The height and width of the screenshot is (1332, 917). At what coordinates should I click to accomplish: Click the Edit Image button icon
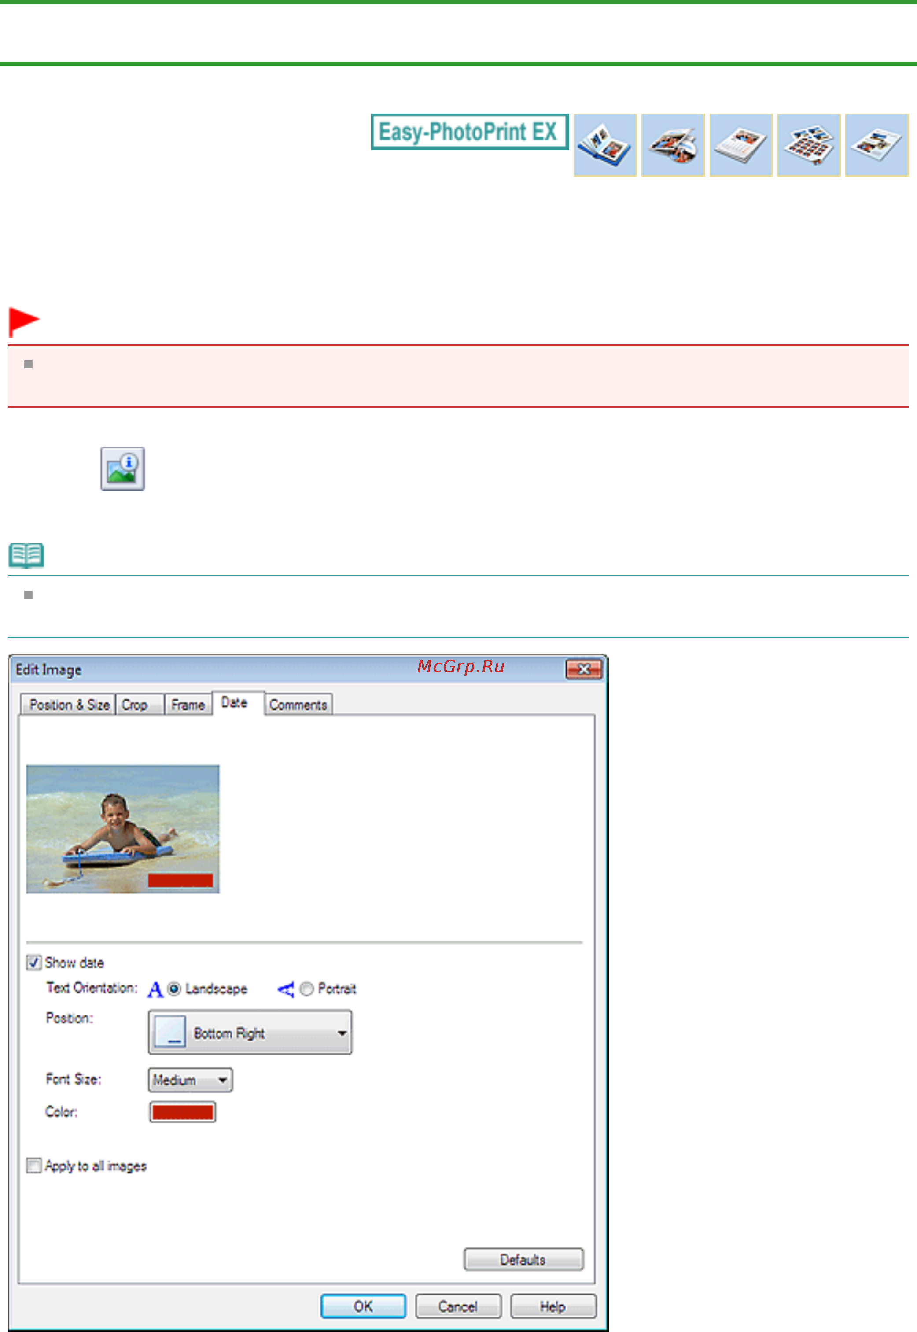122,469
